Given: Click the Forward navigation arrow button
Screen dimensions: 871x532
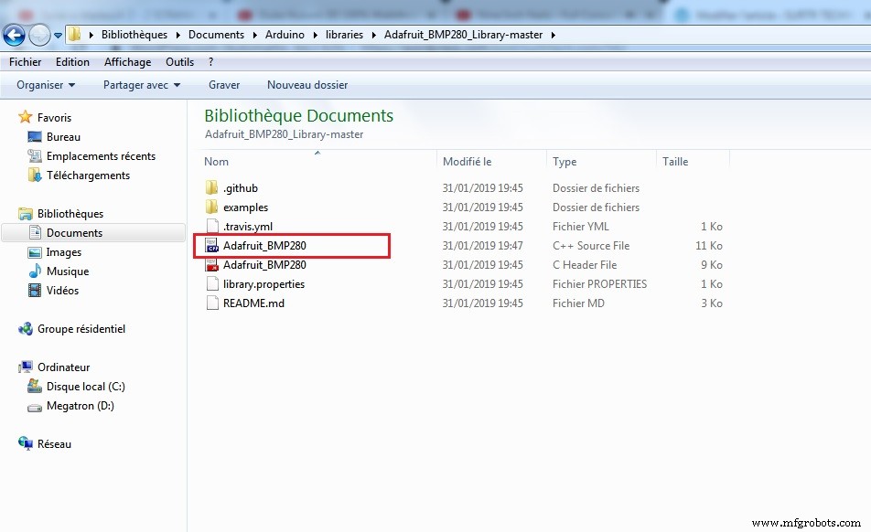Looking at the screenshot, I should click(x=39, y=35).
